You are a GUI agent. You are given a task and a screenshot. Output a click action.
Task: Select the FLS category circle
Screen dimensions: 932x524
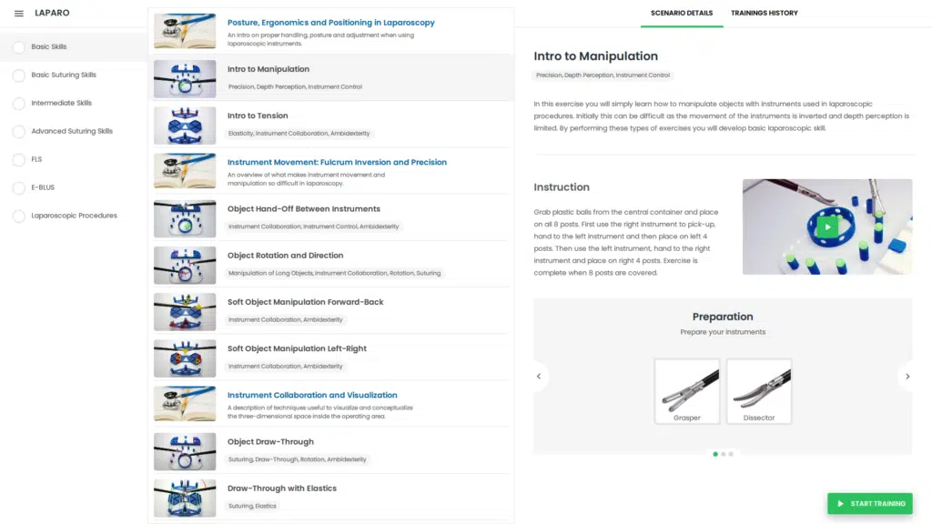(19, 160)
